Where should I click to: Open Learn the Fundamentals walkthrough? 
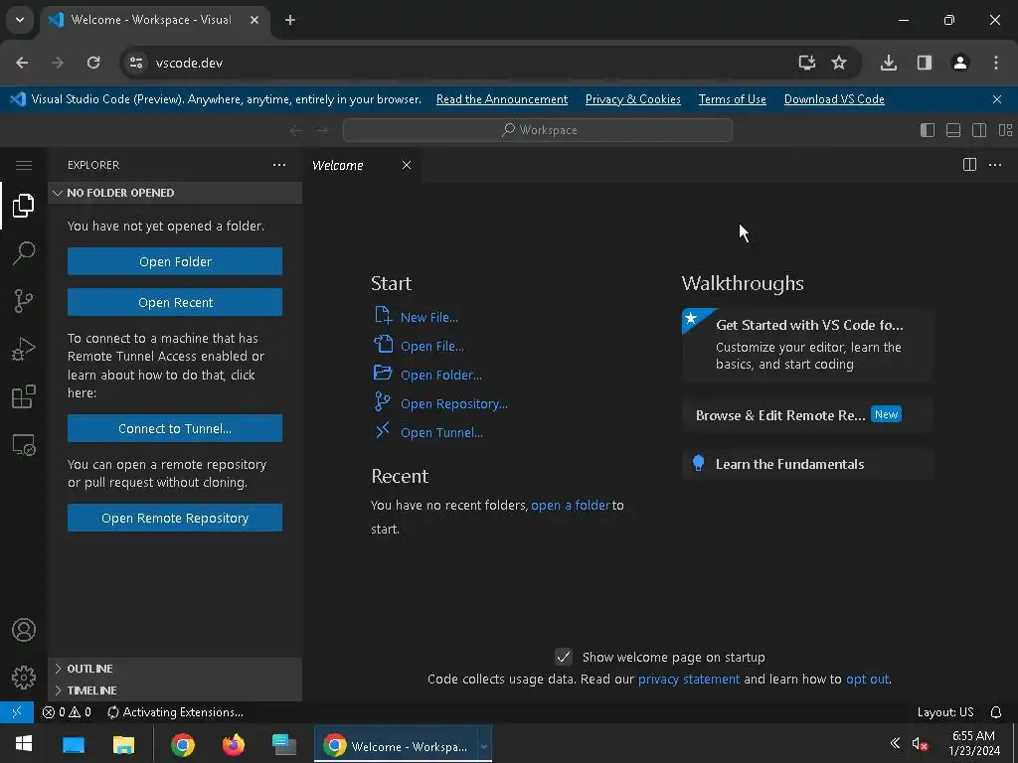807,464
